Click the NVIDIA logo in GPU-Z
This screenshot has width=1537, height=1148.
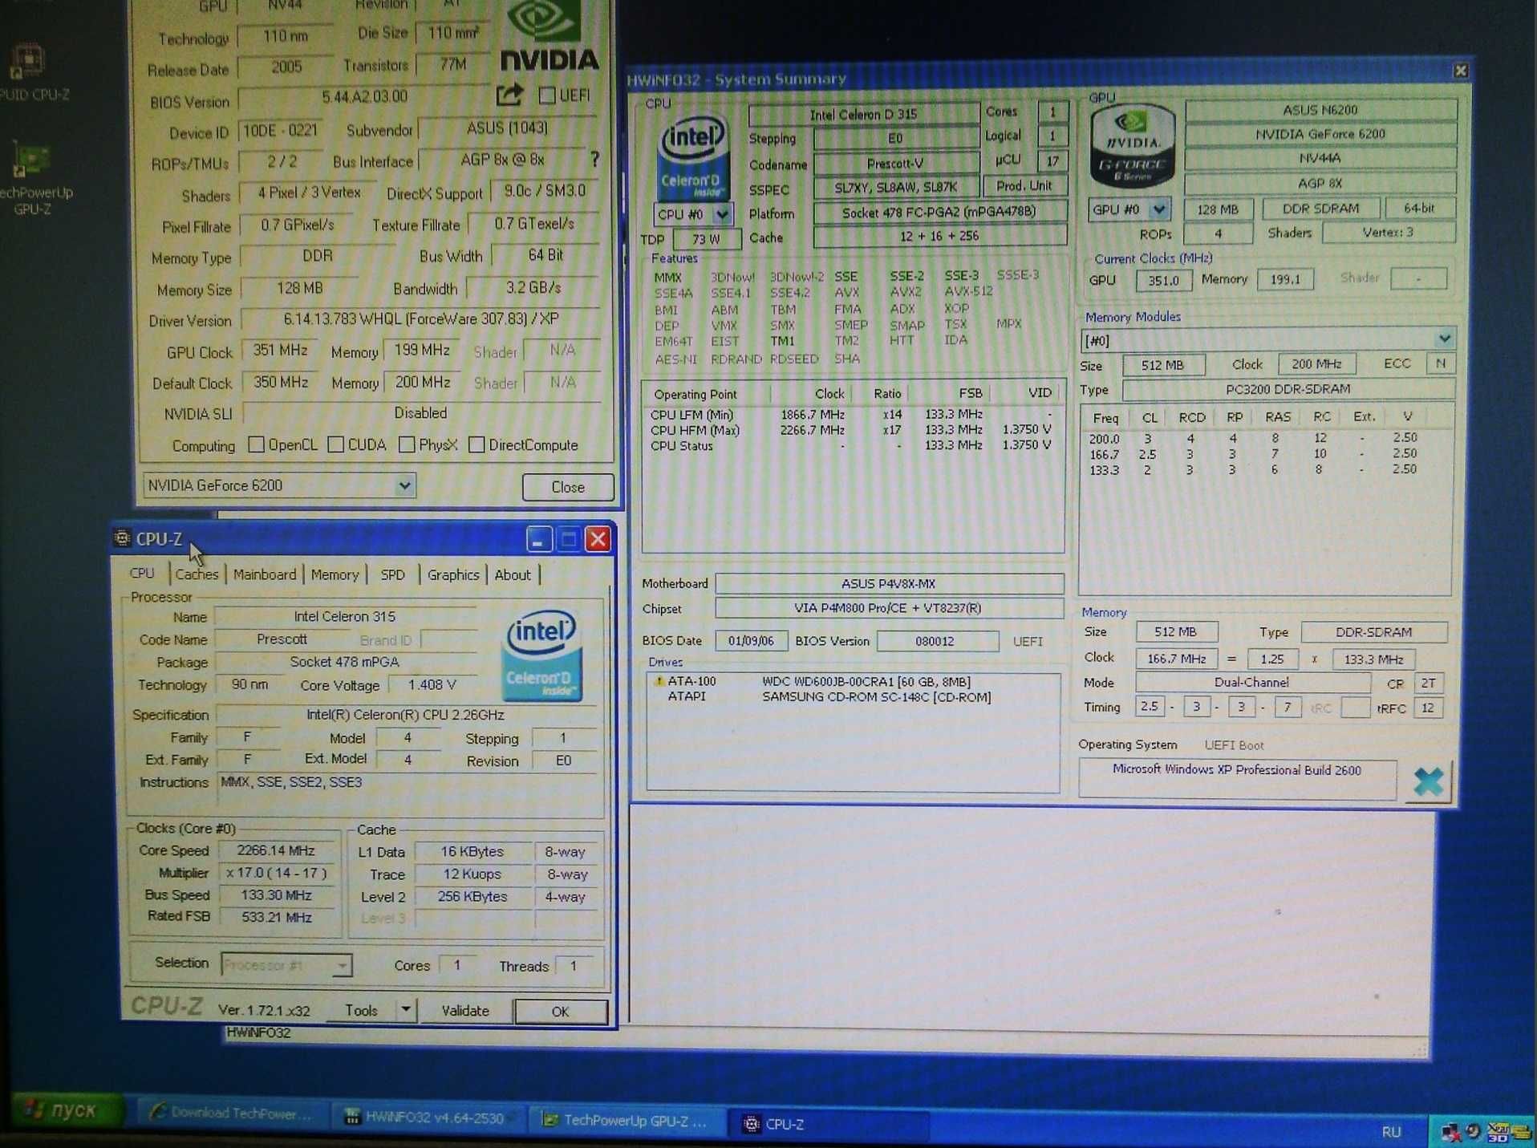[x=550, y=36]
